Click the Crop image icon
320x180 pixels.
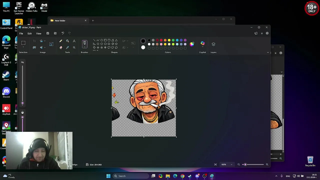click(x=34, y=41)
